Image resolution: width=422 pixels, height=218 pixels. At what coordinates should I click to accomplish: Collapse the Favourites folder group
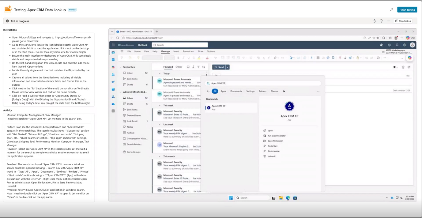point(121,67)
